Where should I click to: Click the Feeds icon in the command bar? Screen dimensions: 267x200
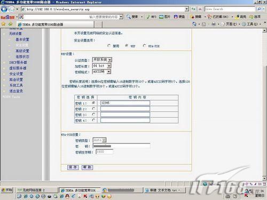tap(204, 24)
